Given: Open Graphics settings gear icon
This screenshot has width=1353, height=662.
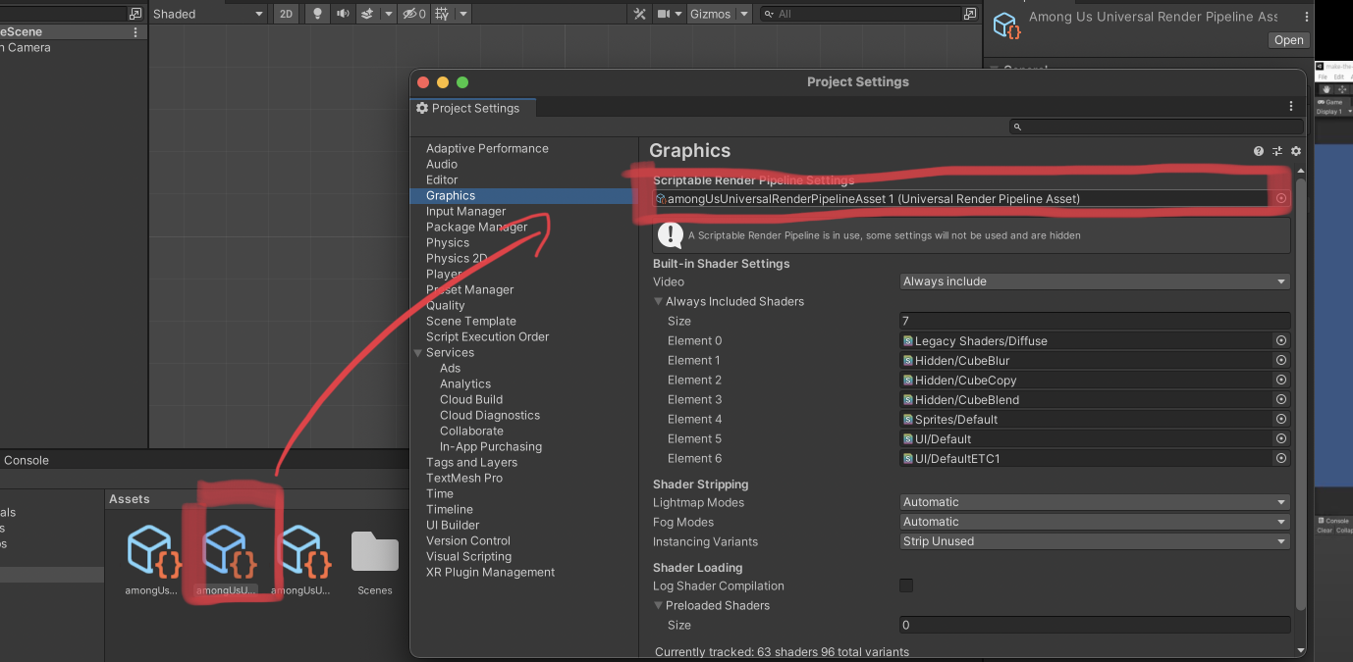Looking at the screenshot, I should pos(1296,151).
